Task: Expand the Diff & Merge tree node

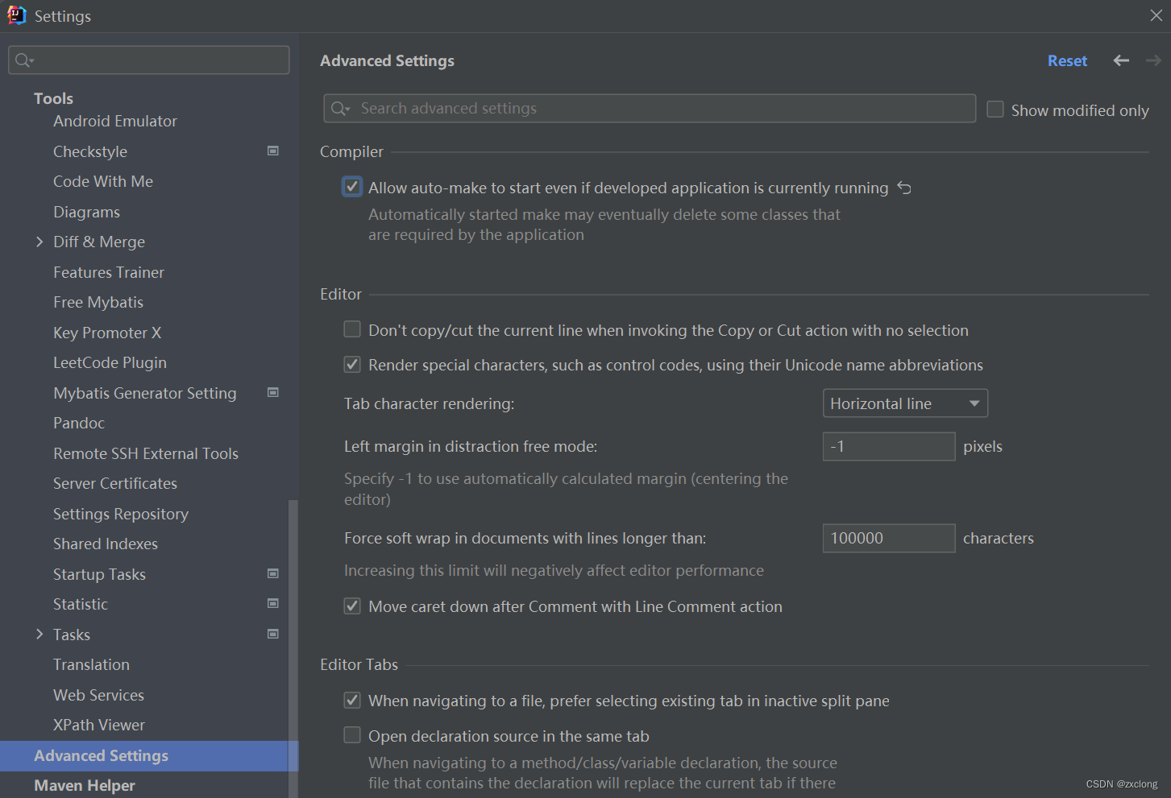Action: pos(39,242)
